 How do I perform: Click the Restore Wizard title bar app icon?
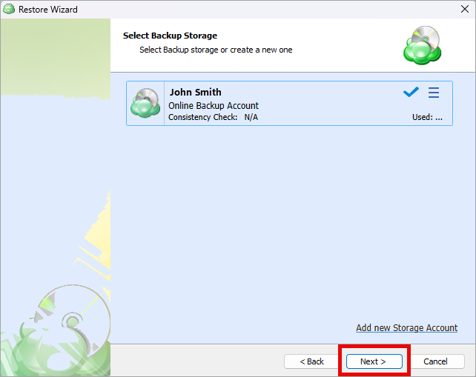(x=9, y=9)
